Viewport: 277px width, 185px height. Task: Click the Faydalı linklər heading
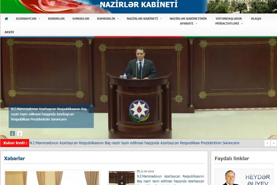point(232,158)
